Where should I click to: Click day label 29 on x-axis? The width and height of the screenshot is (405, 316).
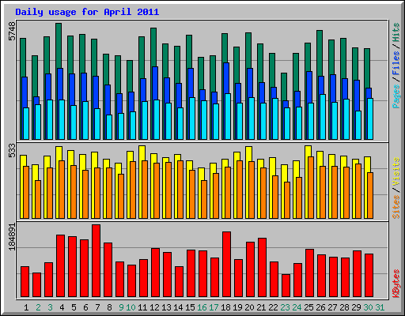click(356, 307)
